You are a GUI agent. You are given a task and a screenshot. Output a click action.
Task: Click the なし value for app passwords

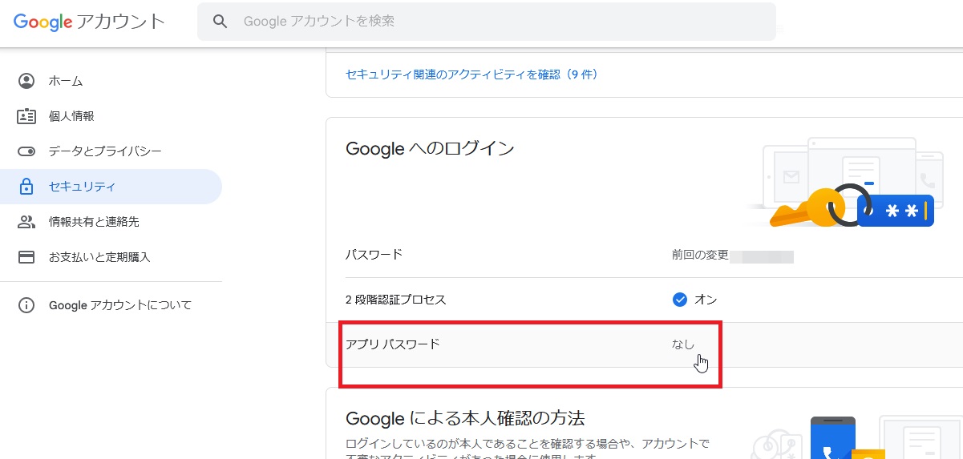pos(683,344)
